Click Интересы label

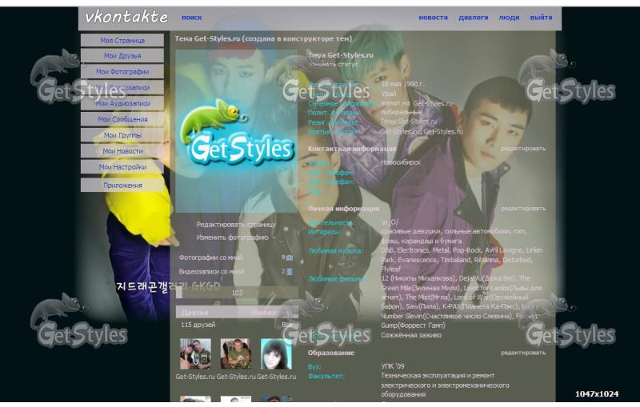pos(325,232)
